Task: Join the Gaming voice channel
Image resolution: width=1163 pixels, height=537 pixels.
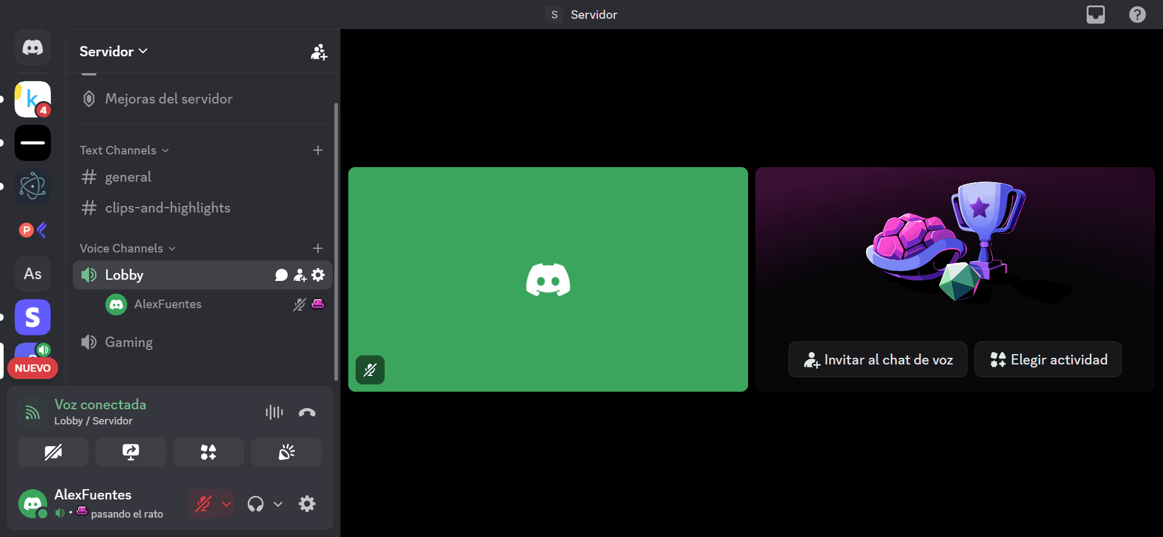Action: coord(202,342)
